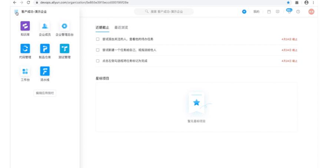Check the 点击左侧勾选框 task checkbox
Image resolution: width=328 pixels, height=168 pixels.
tap(98, 61)
